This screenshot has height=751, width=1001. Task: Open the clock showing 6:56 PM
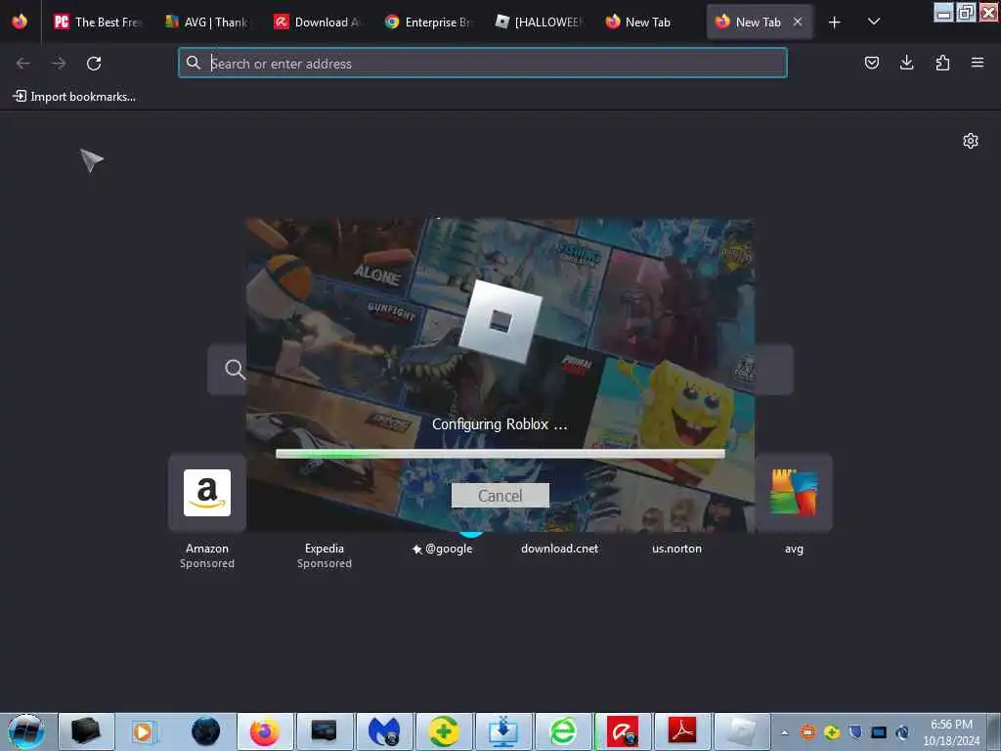(951, 732)
